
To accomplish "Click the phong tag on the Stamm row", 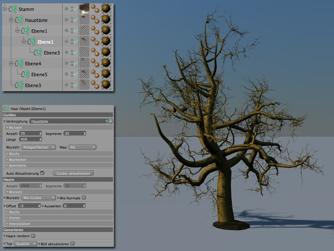I will point(96,9).
